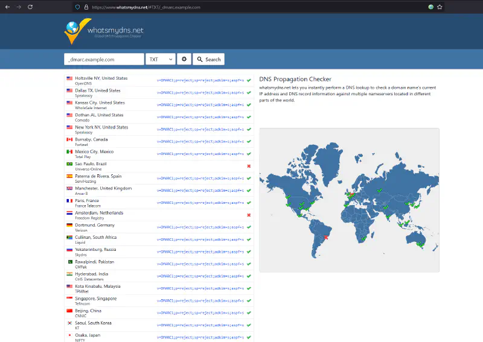Select the Paterna de Rivera, Spain row
483x342 pixels.
coord(159,179)
